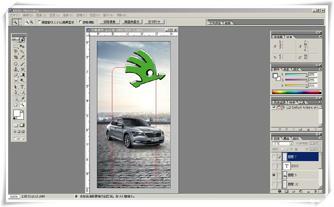Select the Zoom tool in toolbox
The image size is (334, 207).
22,104
